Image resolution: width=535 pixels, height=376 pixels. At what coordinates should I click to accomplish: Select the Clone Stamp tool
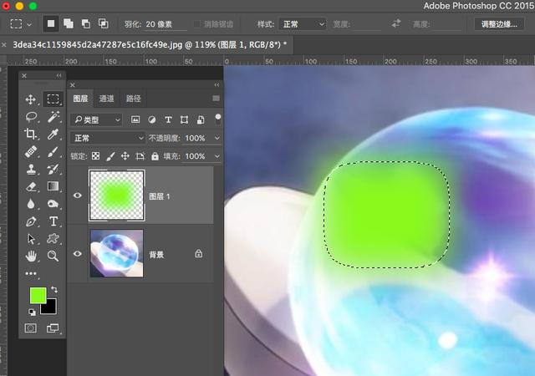pos(31,169)
